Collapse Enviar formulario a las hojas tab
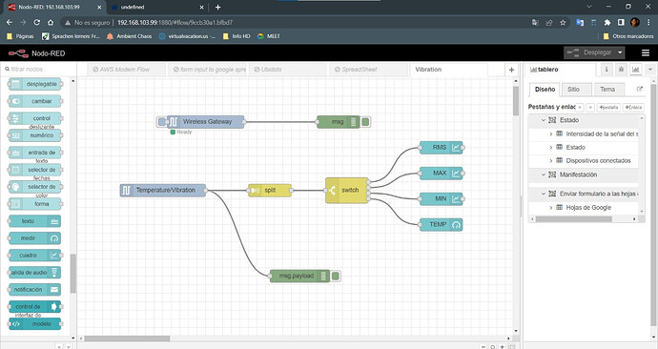This screenshot has height=349, width=658. (x=543, y=194)
